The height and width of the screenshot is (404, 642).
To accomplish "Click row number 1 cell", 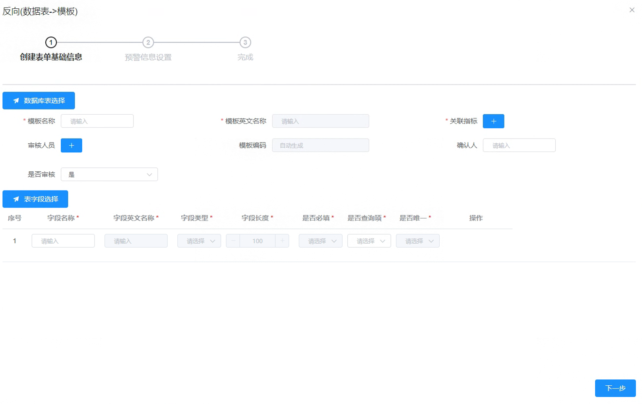I will (15, 241).
